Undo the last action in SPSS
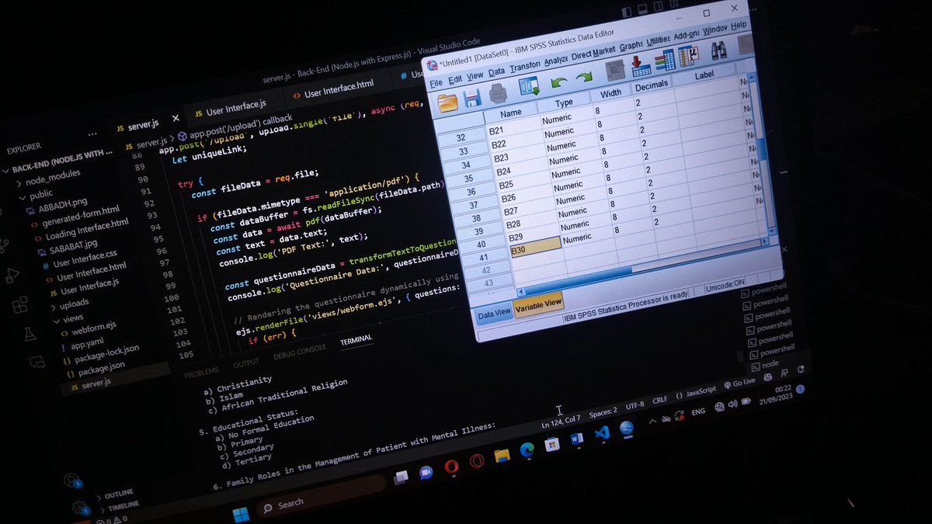Screen dimensions: 932x524 coord(558,82)
